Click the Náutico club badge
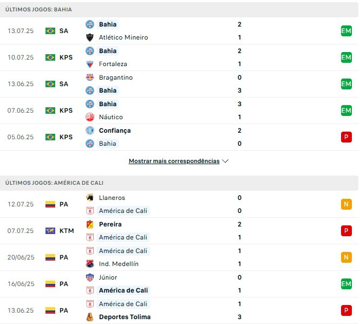 pos(90,117)
